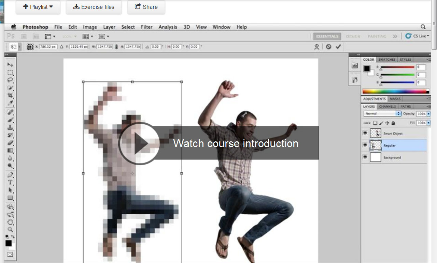
Task: Click the reference point location grid
Action: 30,47
